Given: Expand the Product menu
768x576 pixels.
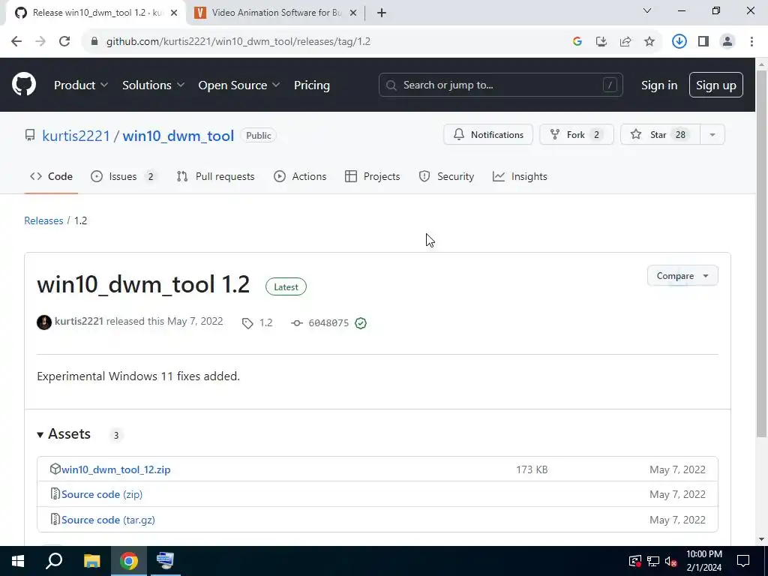Looking at the screenshot, I should pyautogui.click(x=81, y=85).
